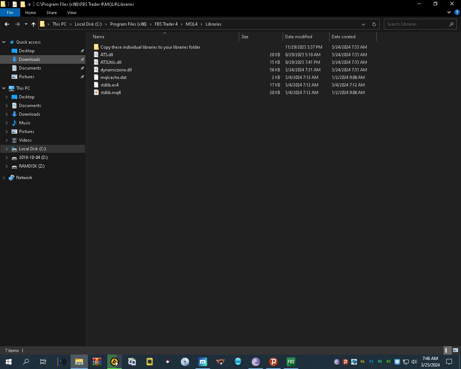This screenshot has width=461, height=369.
Task: Refresh the Libraries folder view
Action: click(x=374, y=24)
